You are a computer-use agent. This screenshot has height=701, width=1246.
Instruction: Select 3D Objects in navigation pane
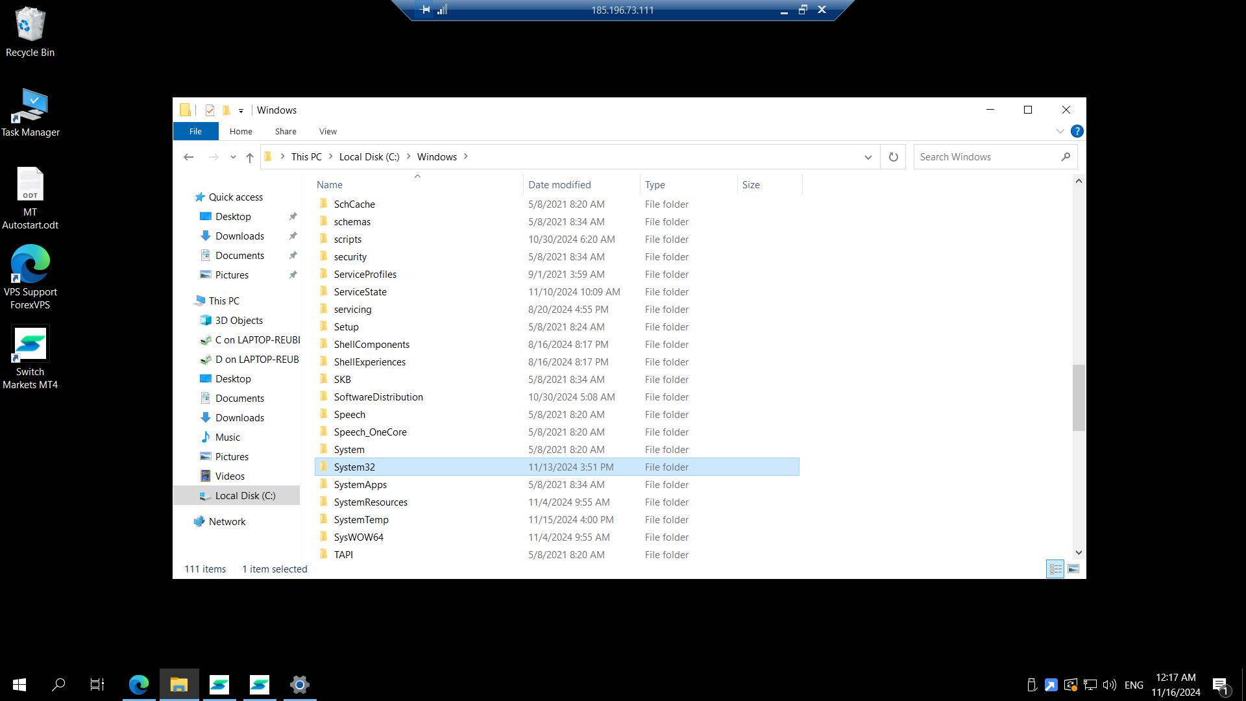239,321
